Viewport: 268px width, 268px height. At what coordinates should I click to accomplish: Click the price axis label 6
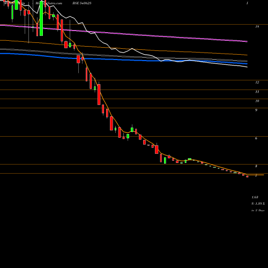256,138
